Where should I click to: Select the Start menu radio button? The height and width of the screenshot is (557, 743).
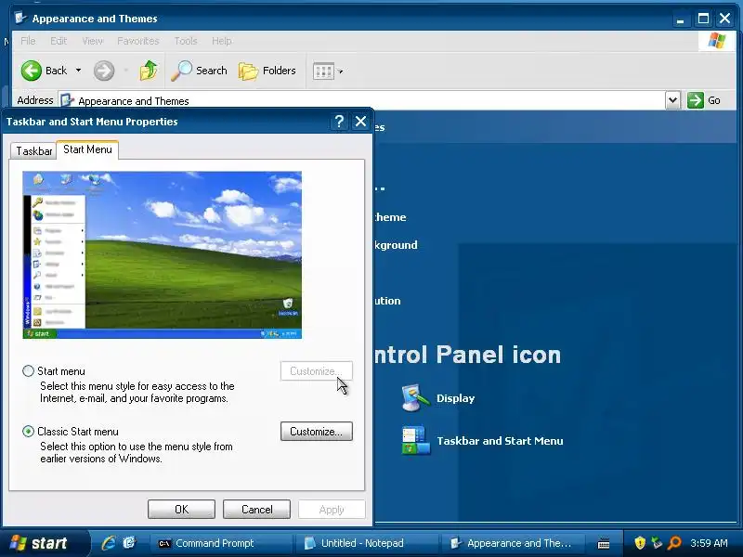coord(29,370)
